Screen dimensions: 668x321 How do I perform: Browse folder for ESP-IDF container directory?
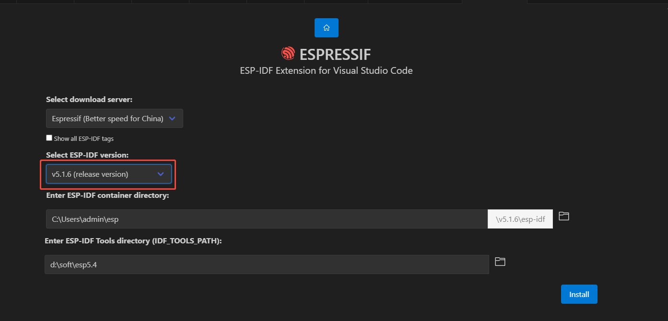pyautogui.click(x=564, y=216)
